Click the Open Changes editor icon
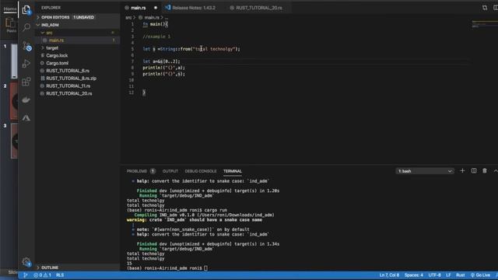The image size is (498, 280). click(485, 7)
